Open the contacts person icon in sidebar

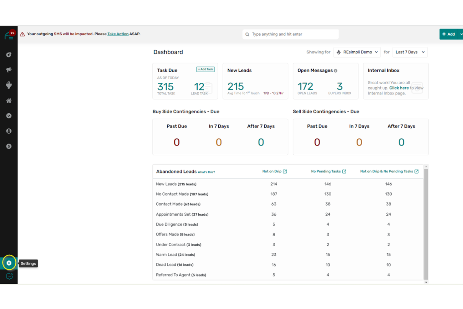8,131
